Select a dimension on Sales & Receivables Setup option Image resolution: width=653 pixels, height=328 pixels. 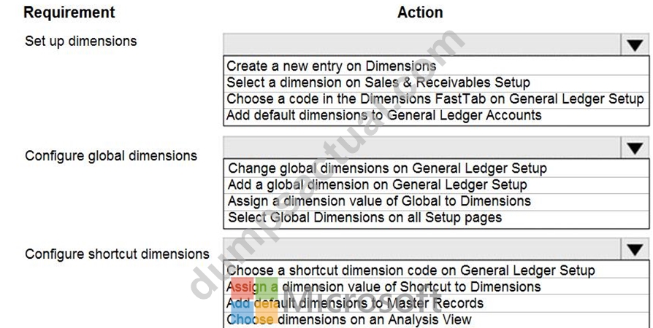point(436,82)
